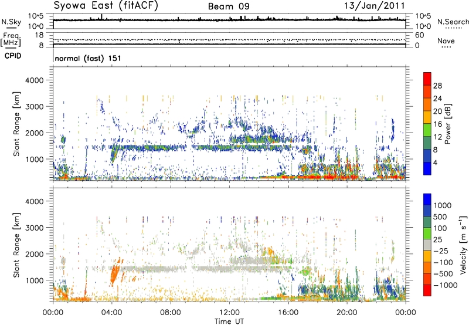The height and width of the screenshot is (325, 469).
Task: Click the 'Time UT' axis title
Action: (229, 321)
